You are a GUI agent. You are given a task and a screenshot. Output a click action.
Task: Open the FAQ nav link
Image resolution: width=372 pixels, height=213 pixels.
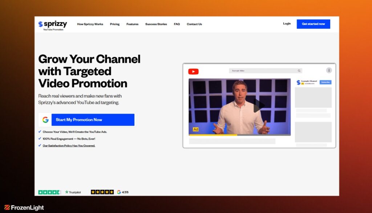(x=177, y=24)
